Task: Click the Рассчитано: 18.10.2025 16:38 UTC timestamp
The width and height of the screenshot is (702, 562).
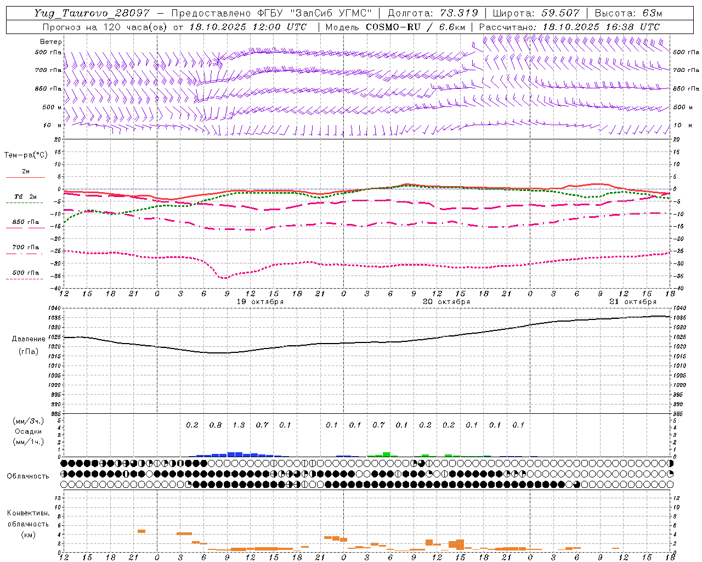Action: coord(569,27)
